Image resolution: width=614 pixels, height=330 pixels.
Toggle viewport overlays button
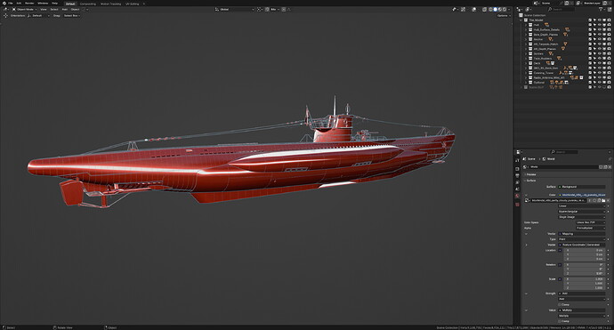point(473,9)
